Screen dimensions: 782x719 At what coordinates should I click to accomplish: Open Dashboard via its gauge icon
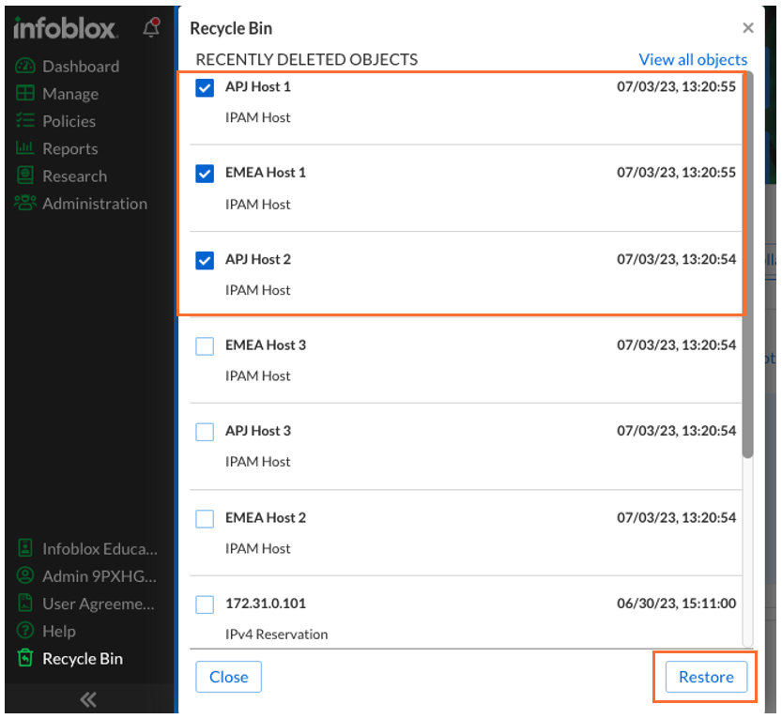(x=25, y=67)
